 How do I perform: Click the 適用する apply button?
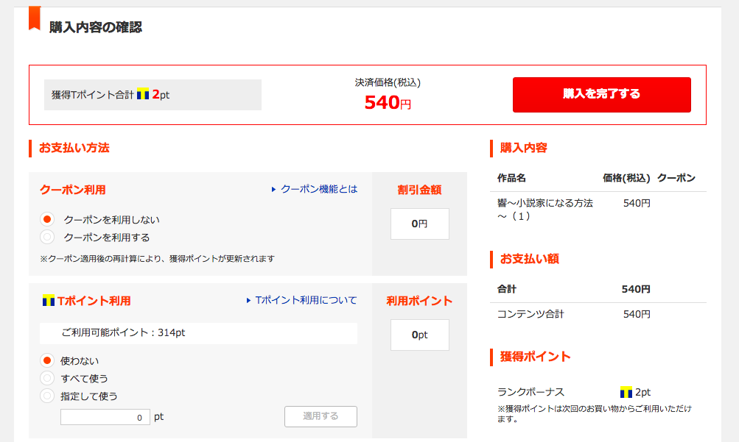[321, 416]
